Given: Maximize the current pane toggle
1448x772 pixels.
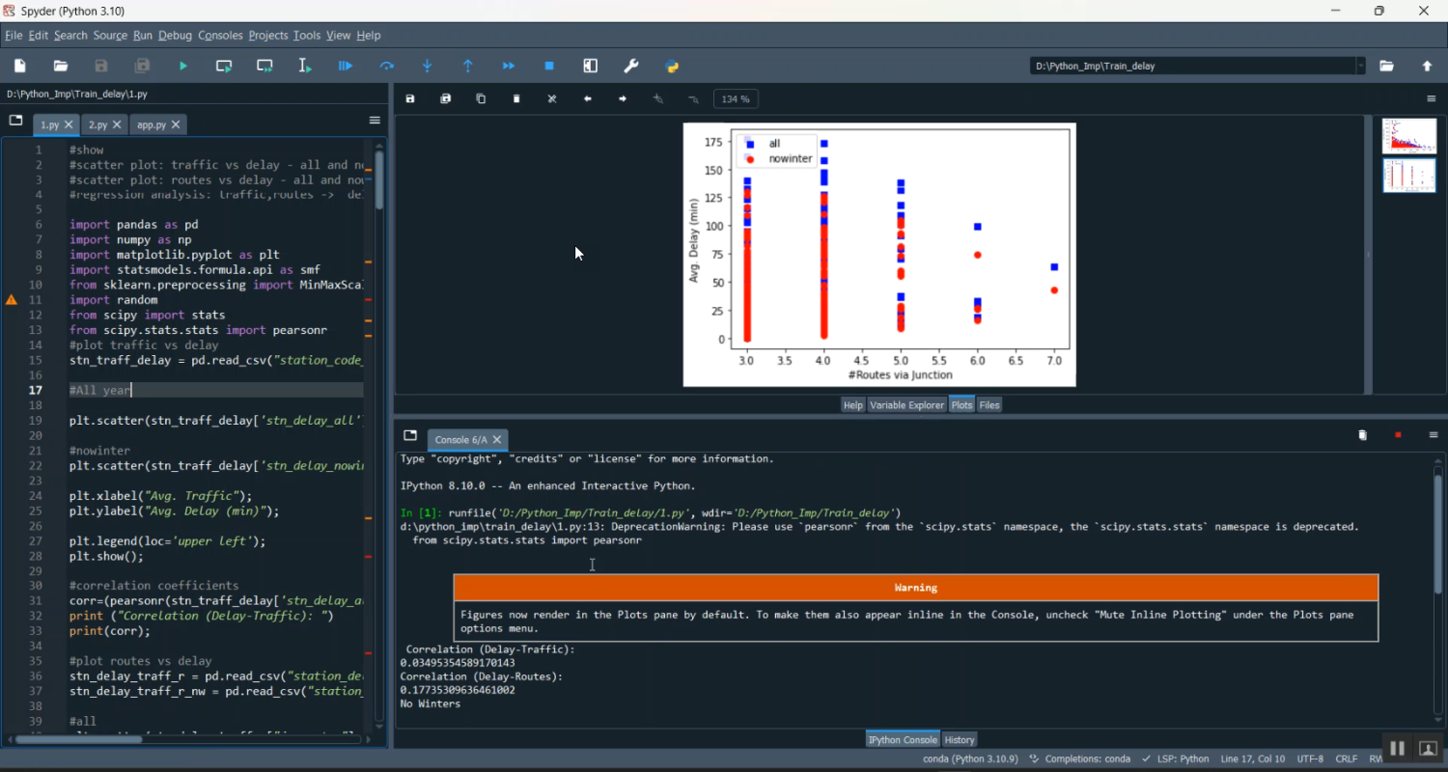Looking at the screenshot, I should click(x=591, y=67).
